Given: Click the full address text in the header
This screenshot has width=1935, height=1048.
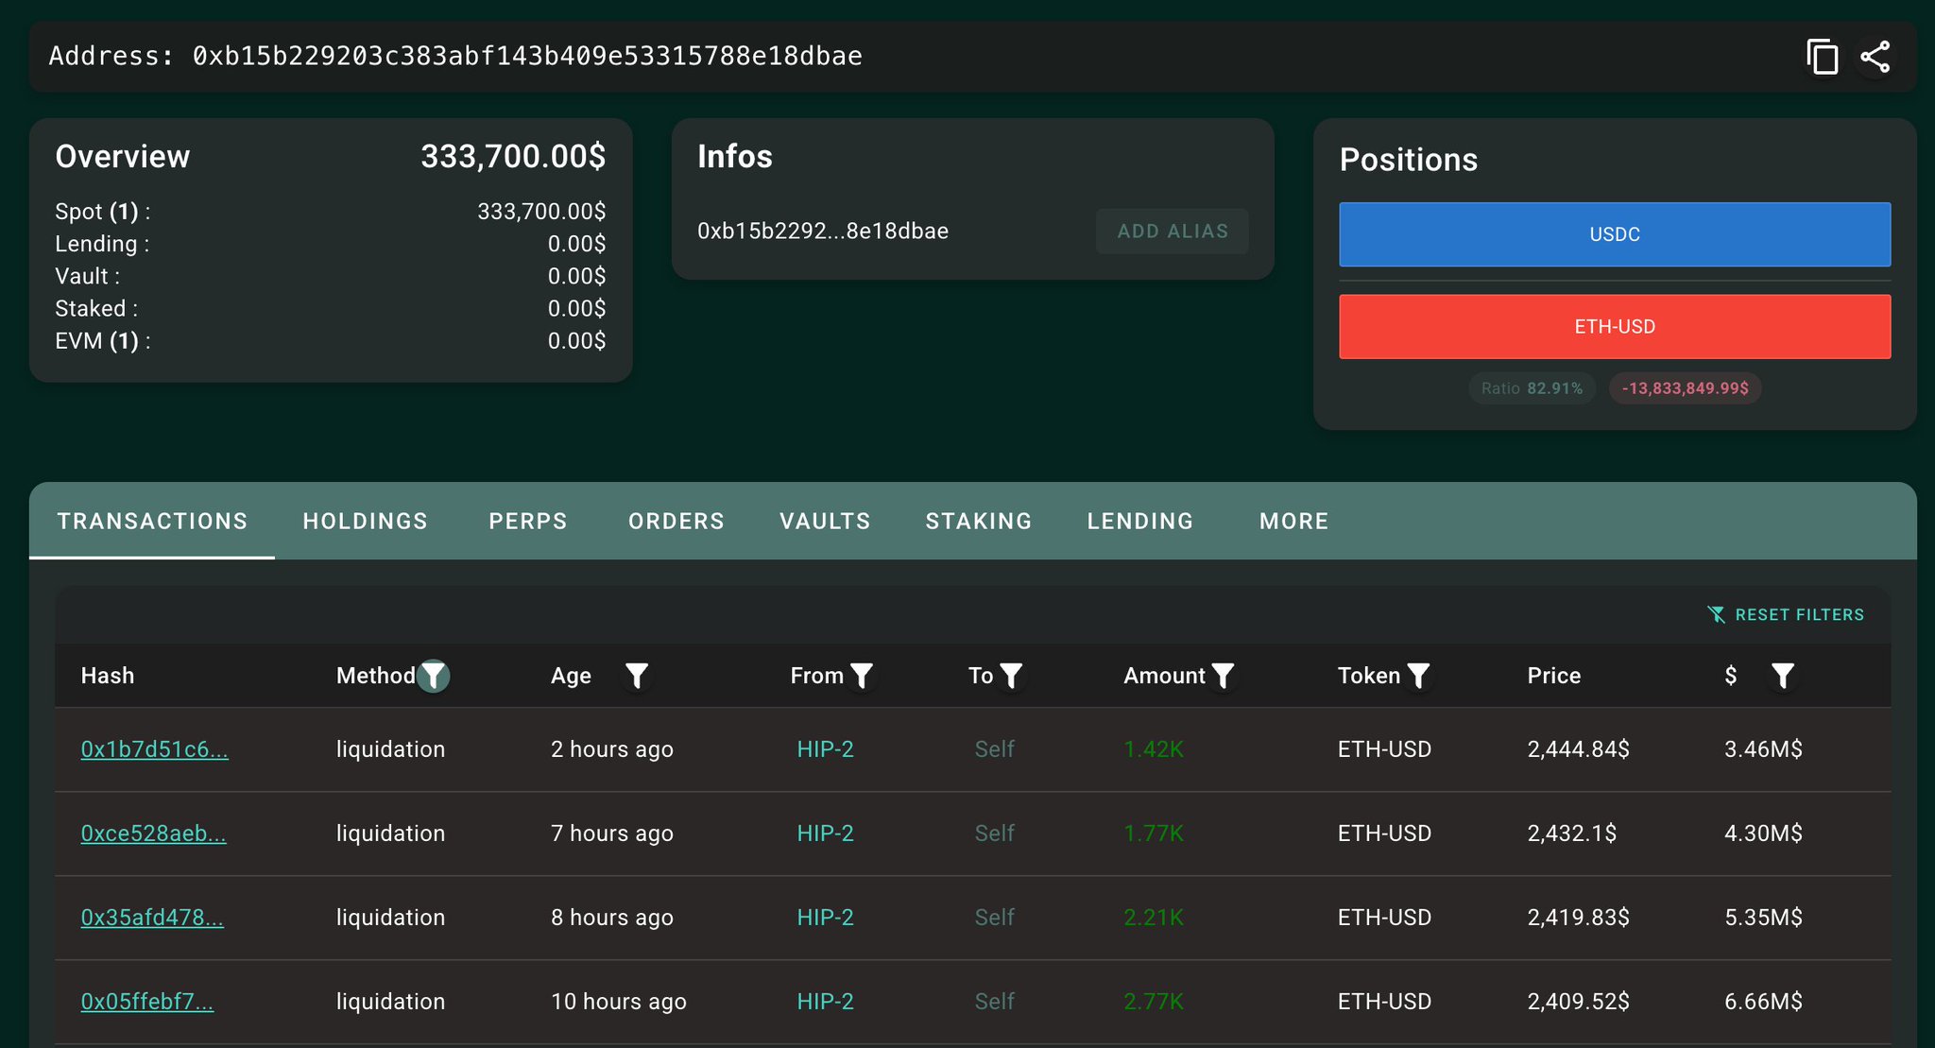Looking at the screenshot, I should tap(527, 56).
